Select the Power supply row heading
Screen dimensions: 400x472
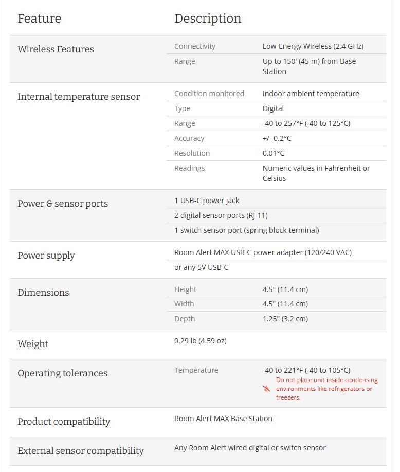click(x=46, y=256)
